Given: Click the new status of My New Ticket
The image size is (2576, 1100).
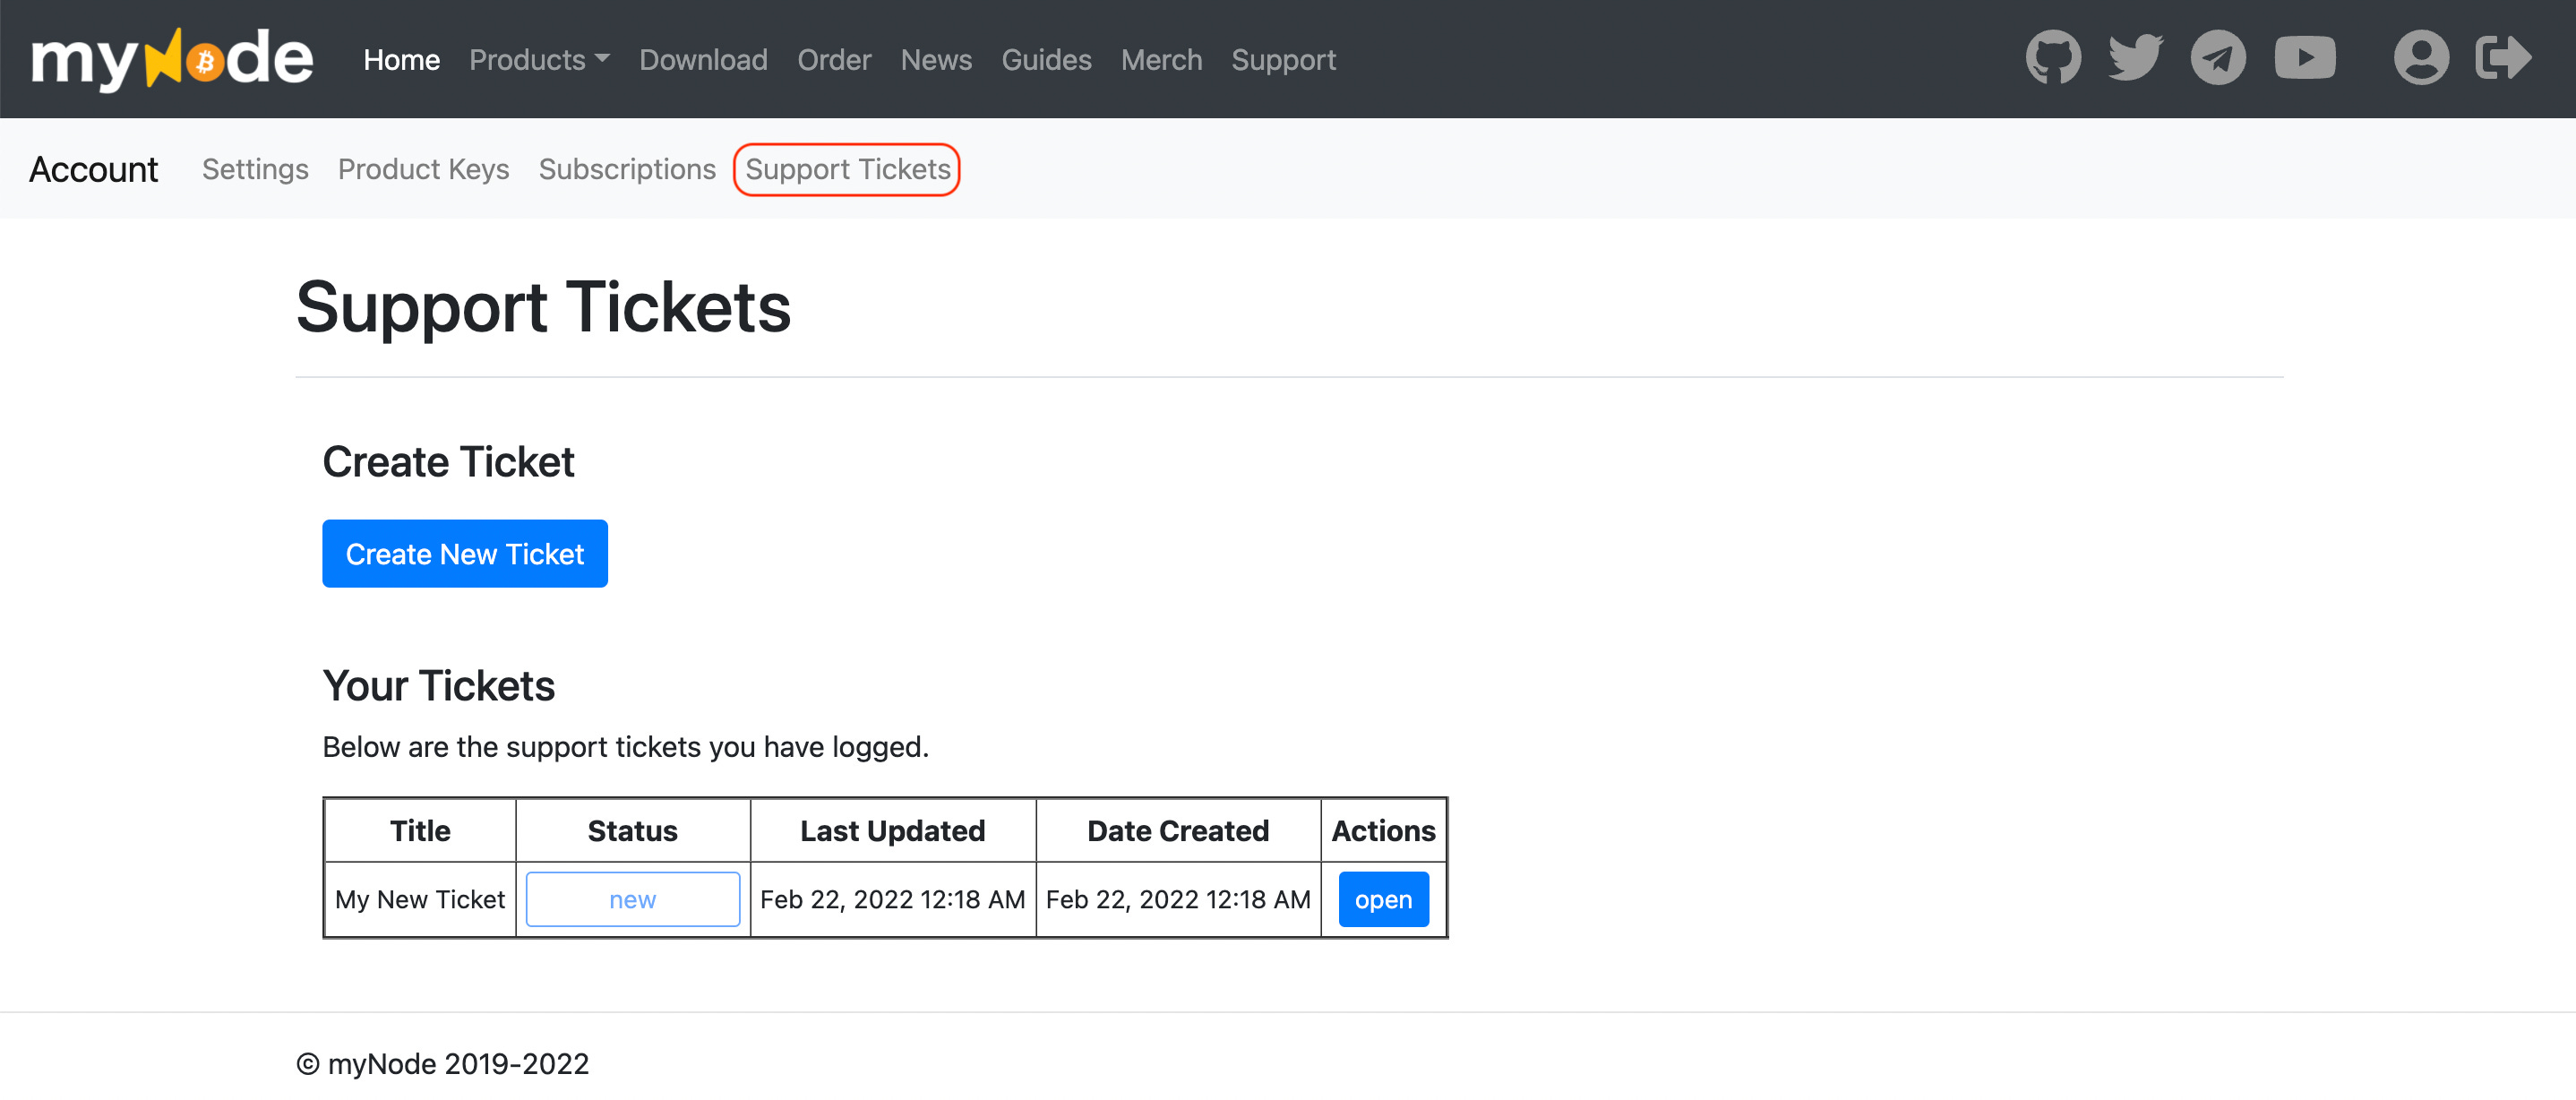Looking at the screenshot, I should tap(632, 899).
